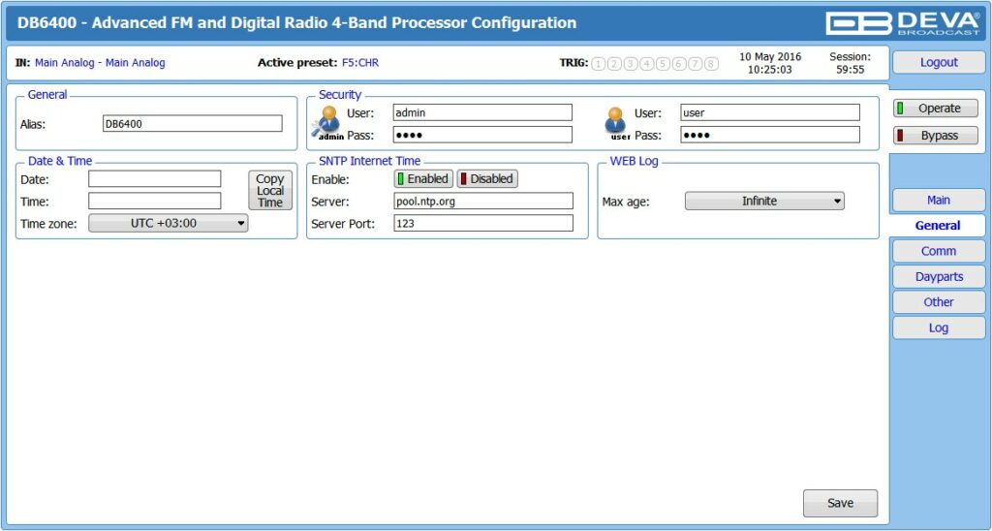Disable SNTP Internet Time
The height and width of the screenshot is (531, 992).
[x=487, y=179]
